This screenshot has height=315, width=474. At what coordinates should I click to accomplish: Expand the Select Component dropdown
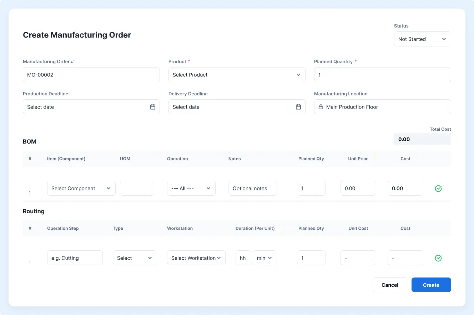point(81,188)
